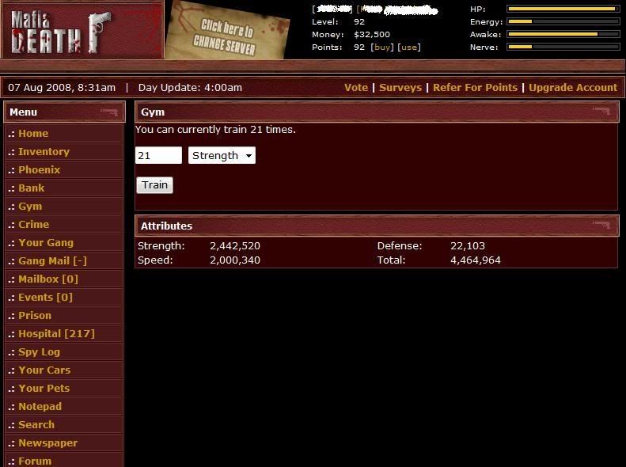626x467 pixels.
Task: Open the Bank menu item
Action: pyautogui.click(x=32, y=188)
